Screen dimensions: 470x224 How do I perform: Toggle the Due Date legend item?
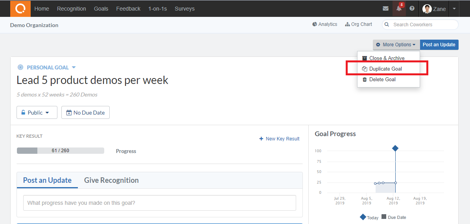click(394, 217)
